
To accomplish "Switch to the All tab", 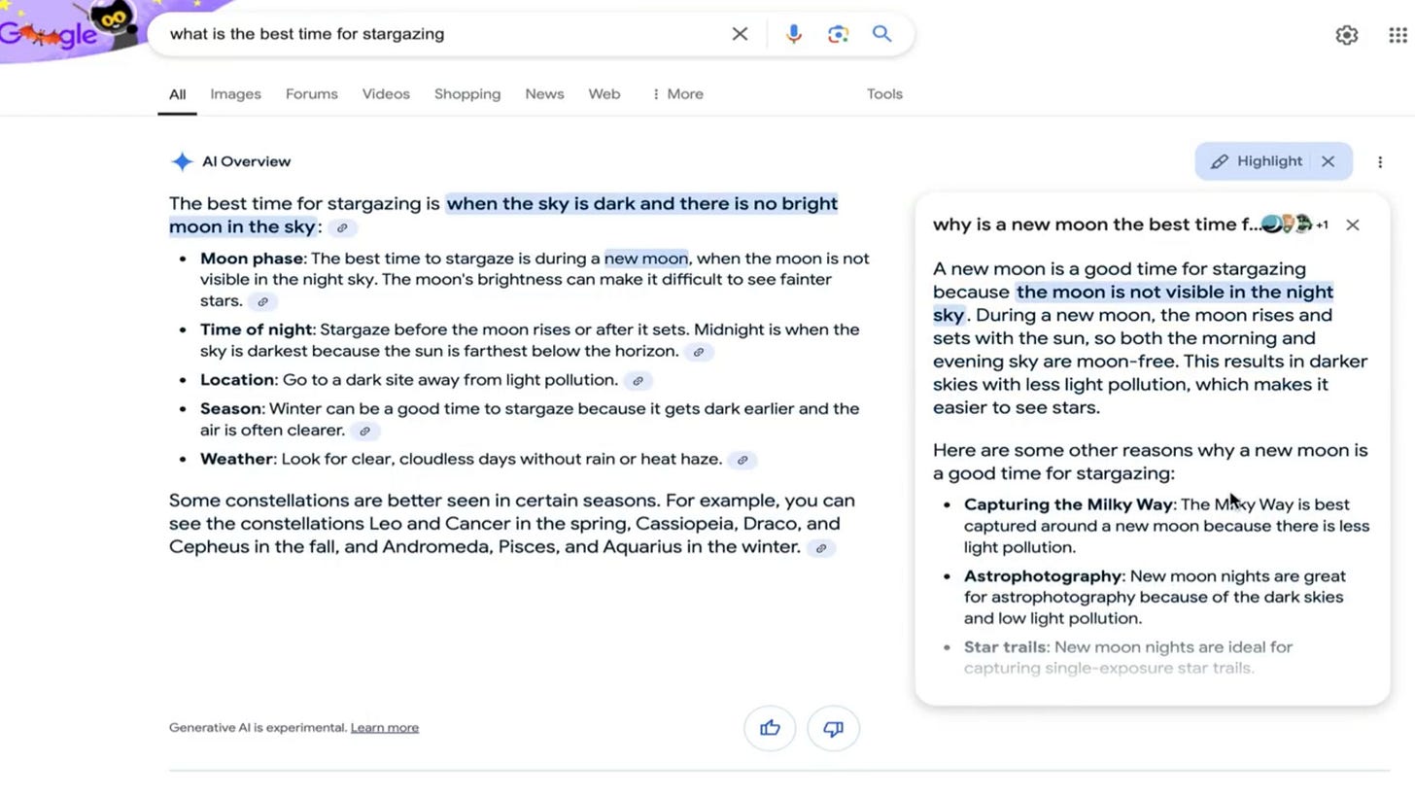I will coord(177,94).
